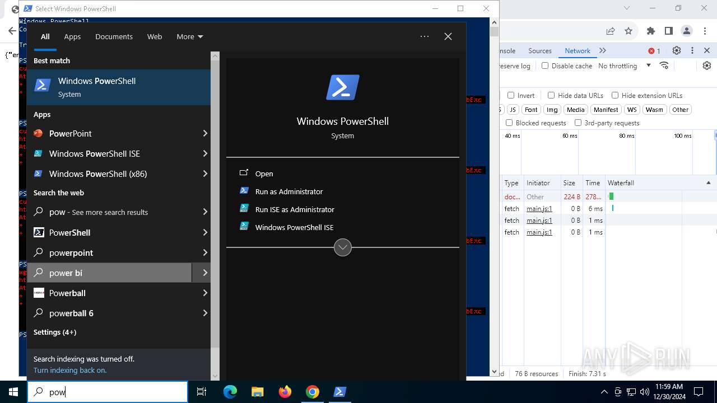This screenshot has height=403, width=717.
Task: Switch to Apps search tab
Action: tap(72, 36)
